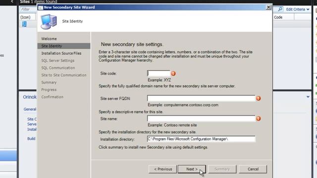Focus the Site name text field
This screenshot has height=178, width=317.
click(x=201, y=119)
